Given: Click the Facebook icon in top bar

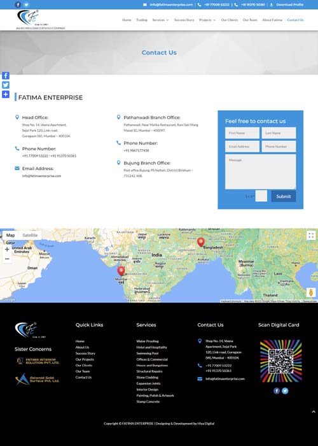Looking at the screenshot, I should coord(18,4).
